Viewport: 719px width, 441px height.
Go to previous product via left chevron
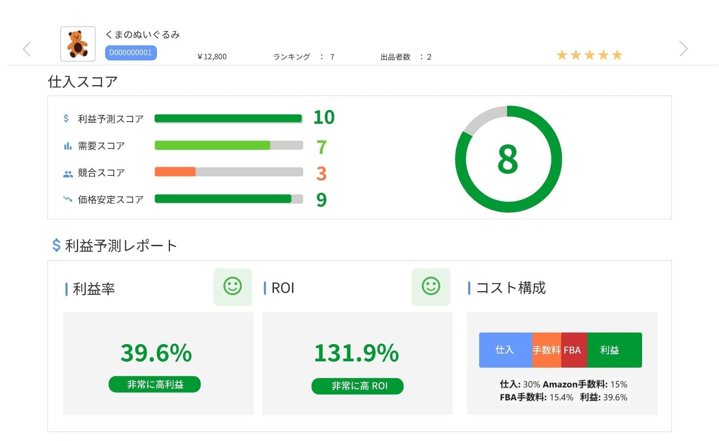(x=26, y=49)
